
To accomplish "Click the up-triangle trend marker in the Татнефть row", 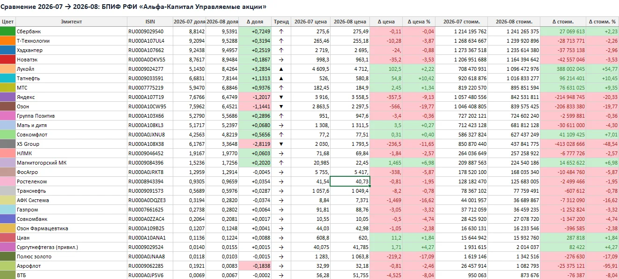I will point(281,78).
